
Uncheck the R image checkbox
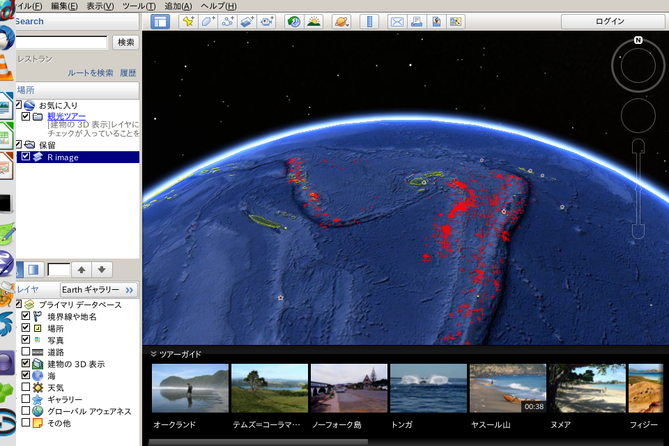26,156
